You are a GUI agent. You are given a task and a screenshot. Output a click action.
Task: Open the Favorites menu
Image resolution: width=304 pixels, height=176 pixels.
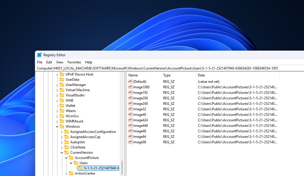point(74,62)
